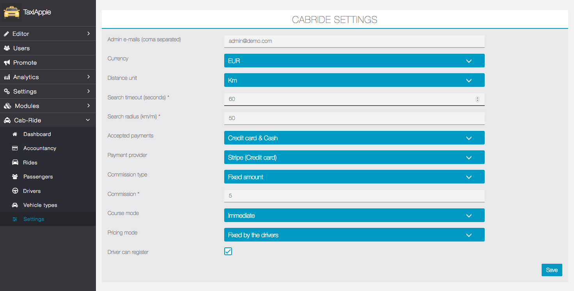Click the megaphone icon next to Promote
This screenshot has width=574, height=291.
pos(7,63)
